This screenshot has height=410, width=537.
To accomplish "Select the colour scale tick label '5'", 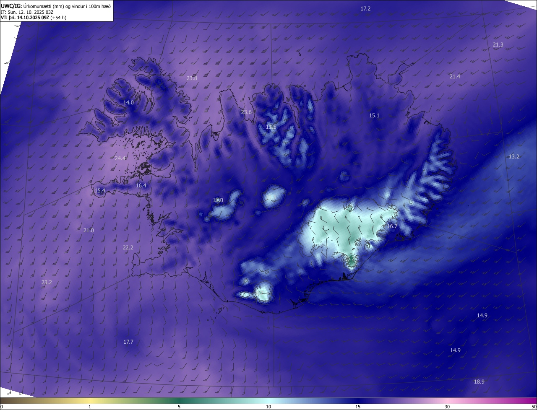I will pyautogui.click(x=179, y=407).
